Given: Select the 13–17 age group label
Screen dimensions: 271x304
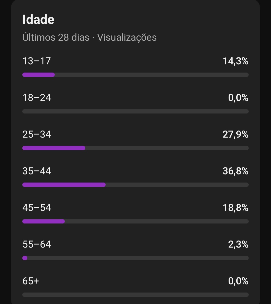Looking at the screenshot, I should tap(37, 61).
